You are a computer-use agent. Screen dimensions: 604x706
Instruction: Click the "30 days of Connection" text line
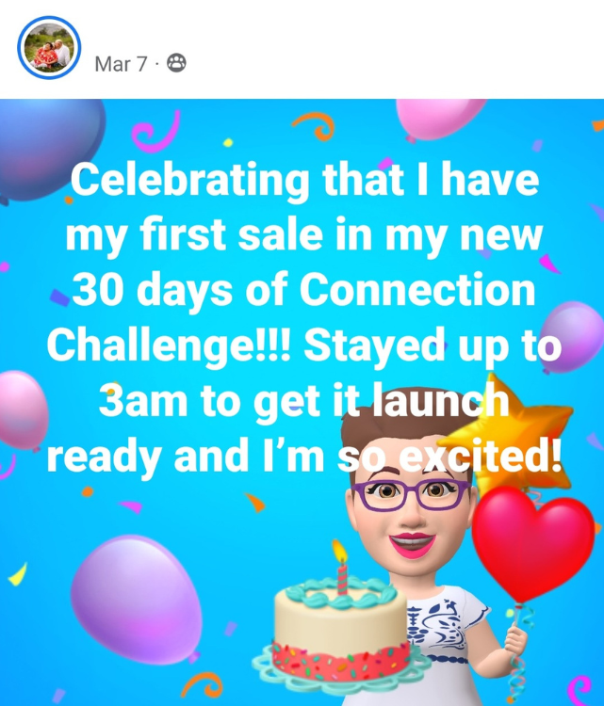click(x=303, y=290)
